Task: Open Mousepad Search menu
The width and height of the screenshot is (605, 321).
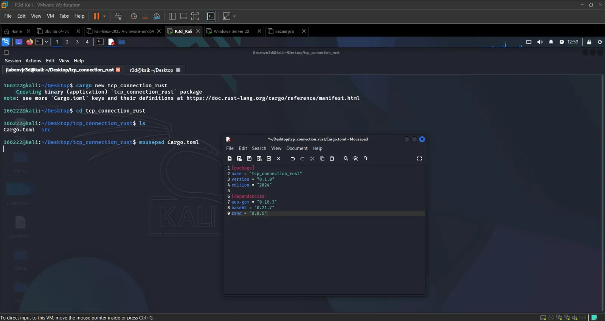Action: pos(259,148)
